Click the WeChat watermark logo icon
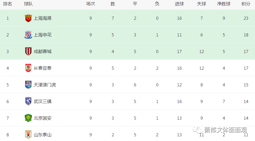This screenshot has height=141, width=255. click(197, 129)
